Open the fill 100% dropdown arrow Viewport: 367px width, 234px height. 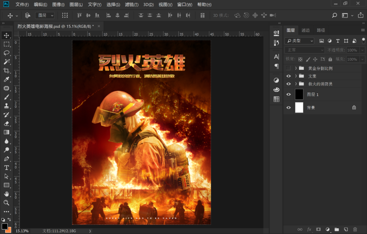pos(362,59)
